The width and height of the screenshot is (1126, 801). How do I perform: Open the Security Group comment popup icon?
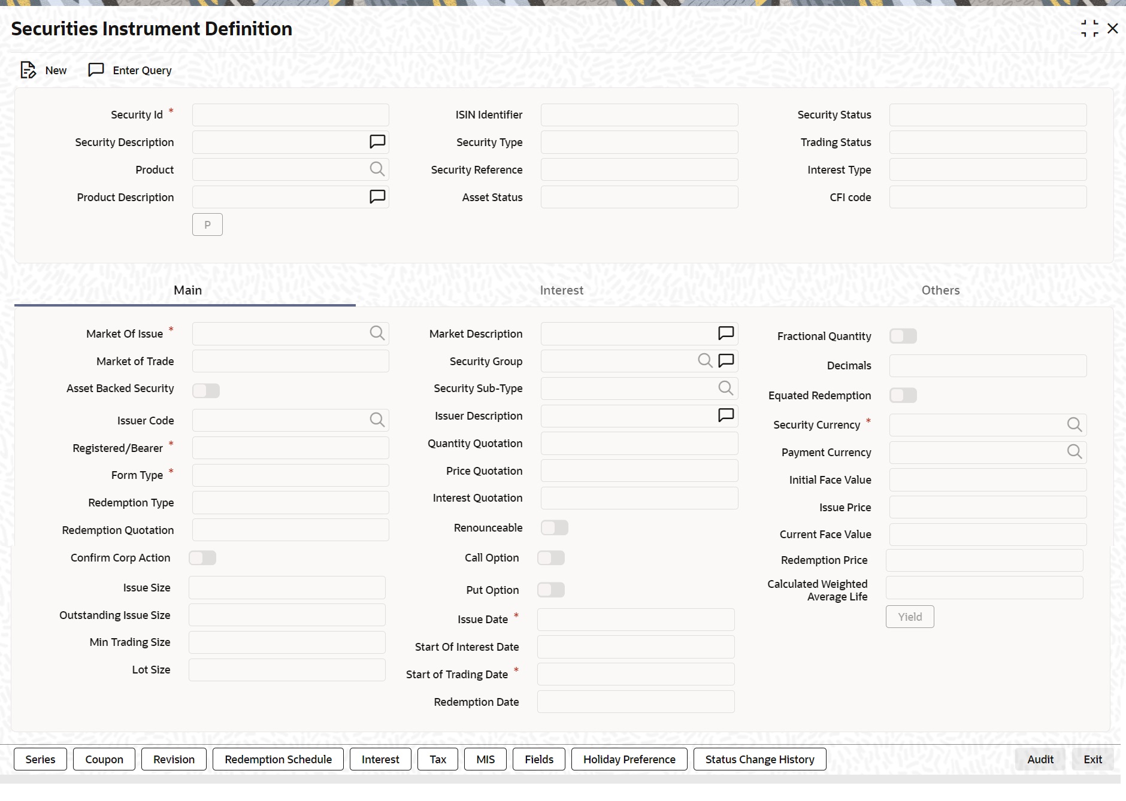726,361
